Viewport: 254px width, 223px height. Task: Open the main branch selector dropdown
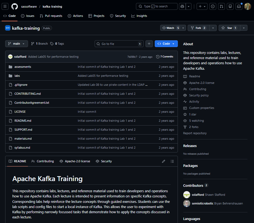(17, 44)
